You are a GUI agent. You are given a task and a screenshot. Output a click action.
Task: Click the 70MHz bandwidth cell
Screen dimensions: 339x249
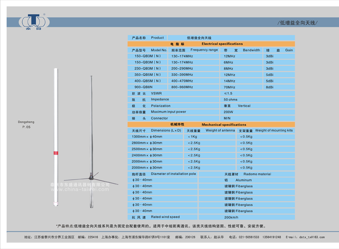[x=229, y=87]
